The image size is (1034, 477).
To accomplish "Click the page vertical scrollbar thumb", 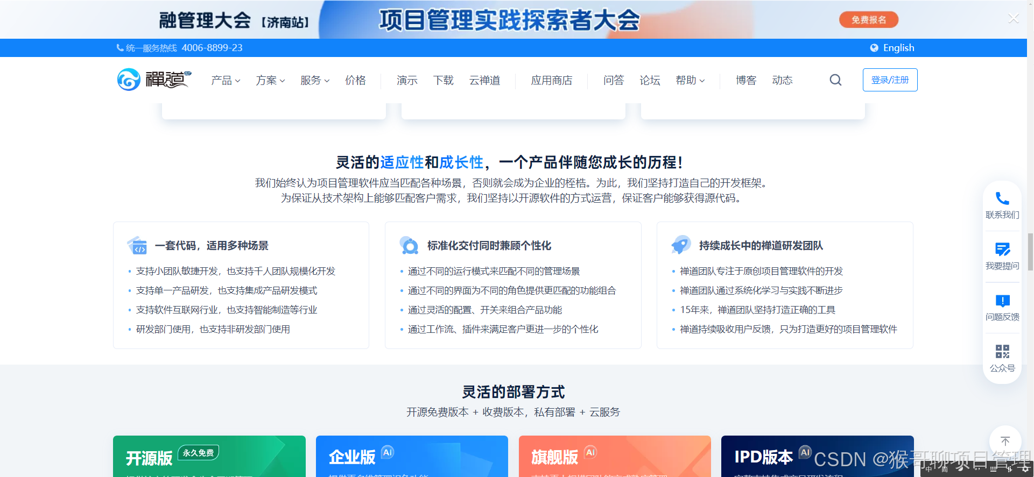I will (1030, 252).
